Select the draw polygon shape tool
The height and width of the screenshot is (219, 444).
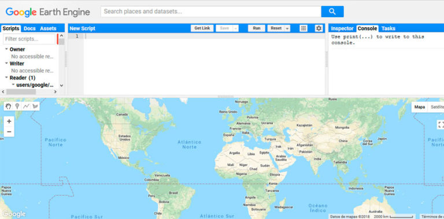tap(35, 106)
